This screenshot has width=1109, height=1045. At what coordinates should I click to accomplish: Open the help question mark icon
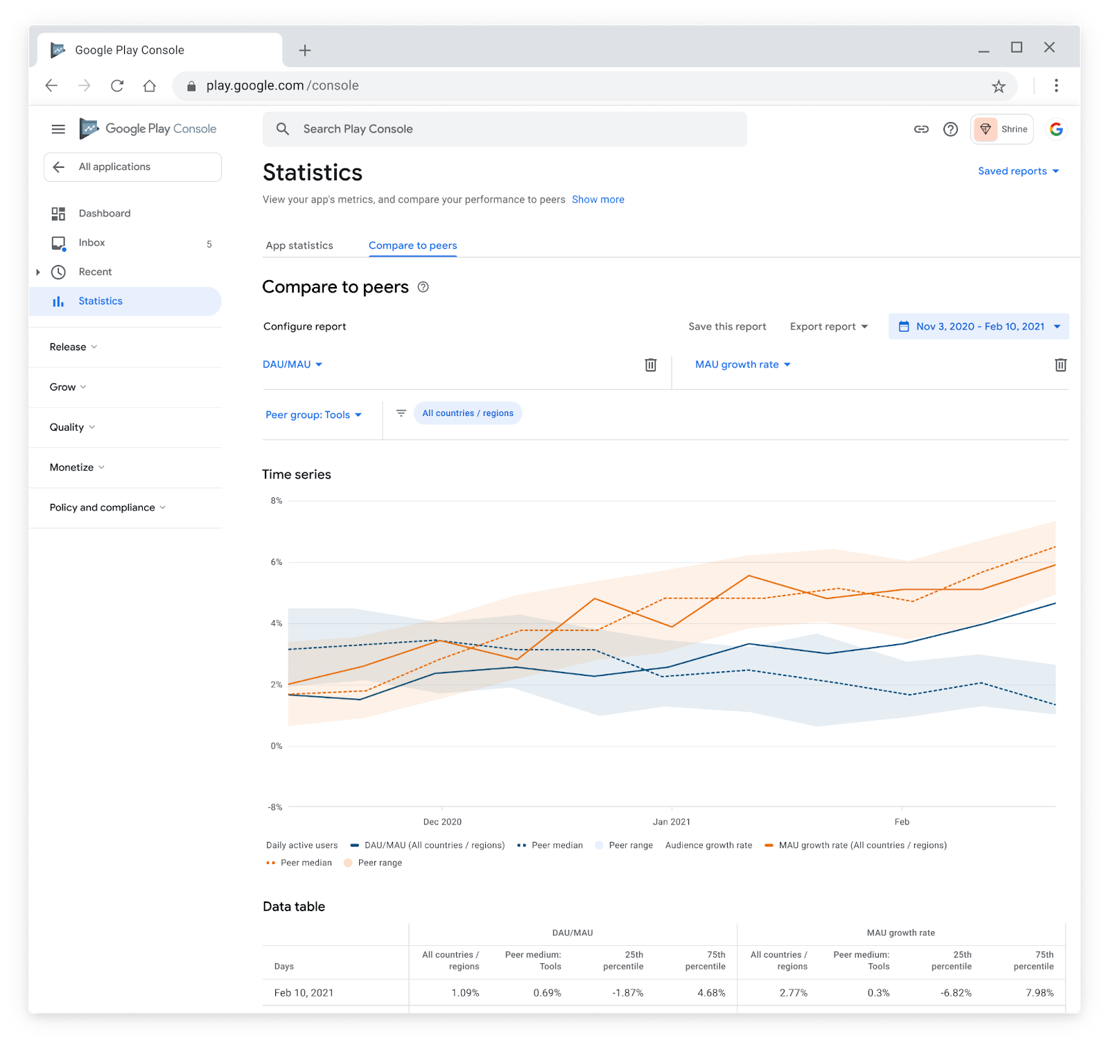[951, 129]
